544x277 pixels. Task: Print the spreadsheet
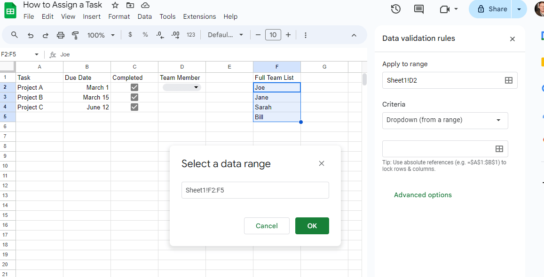point(60,35)
